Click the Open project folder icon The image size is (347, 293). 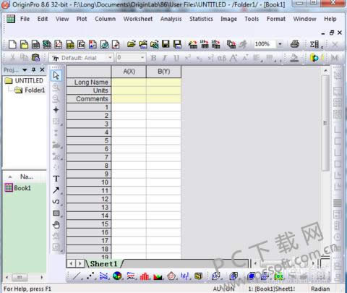coord(132,44)
